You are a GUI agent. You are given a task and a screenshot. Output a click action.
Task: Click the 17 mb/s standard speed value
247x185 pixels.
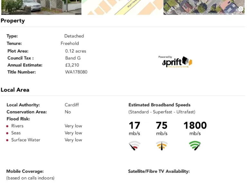[134, 125]
